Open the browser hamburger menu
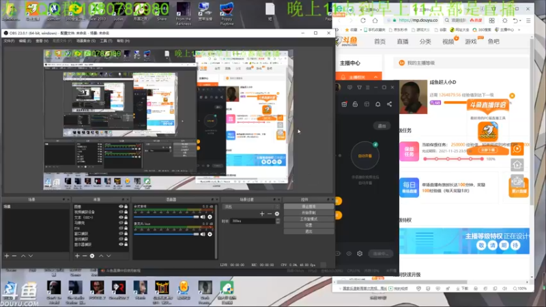Viewport: 546px width, 307px height. [528, 20]
